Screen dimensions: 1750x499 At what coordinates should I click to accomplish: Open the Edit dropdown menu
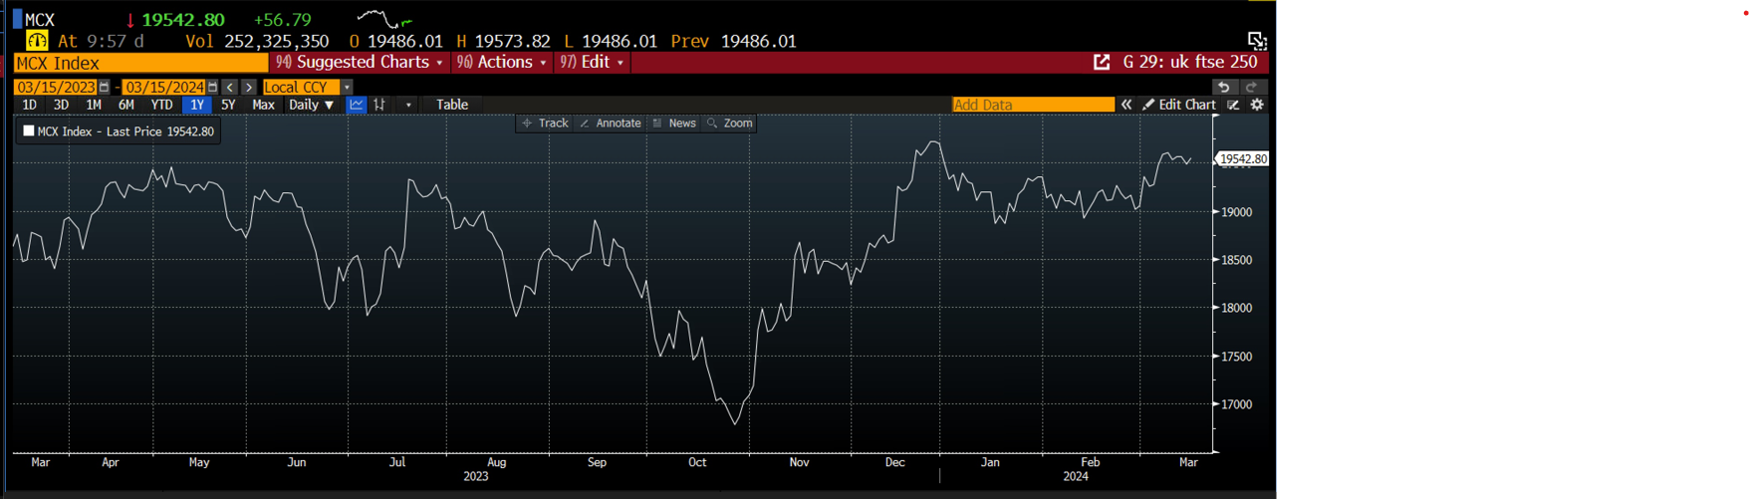[x=593, y=62]
